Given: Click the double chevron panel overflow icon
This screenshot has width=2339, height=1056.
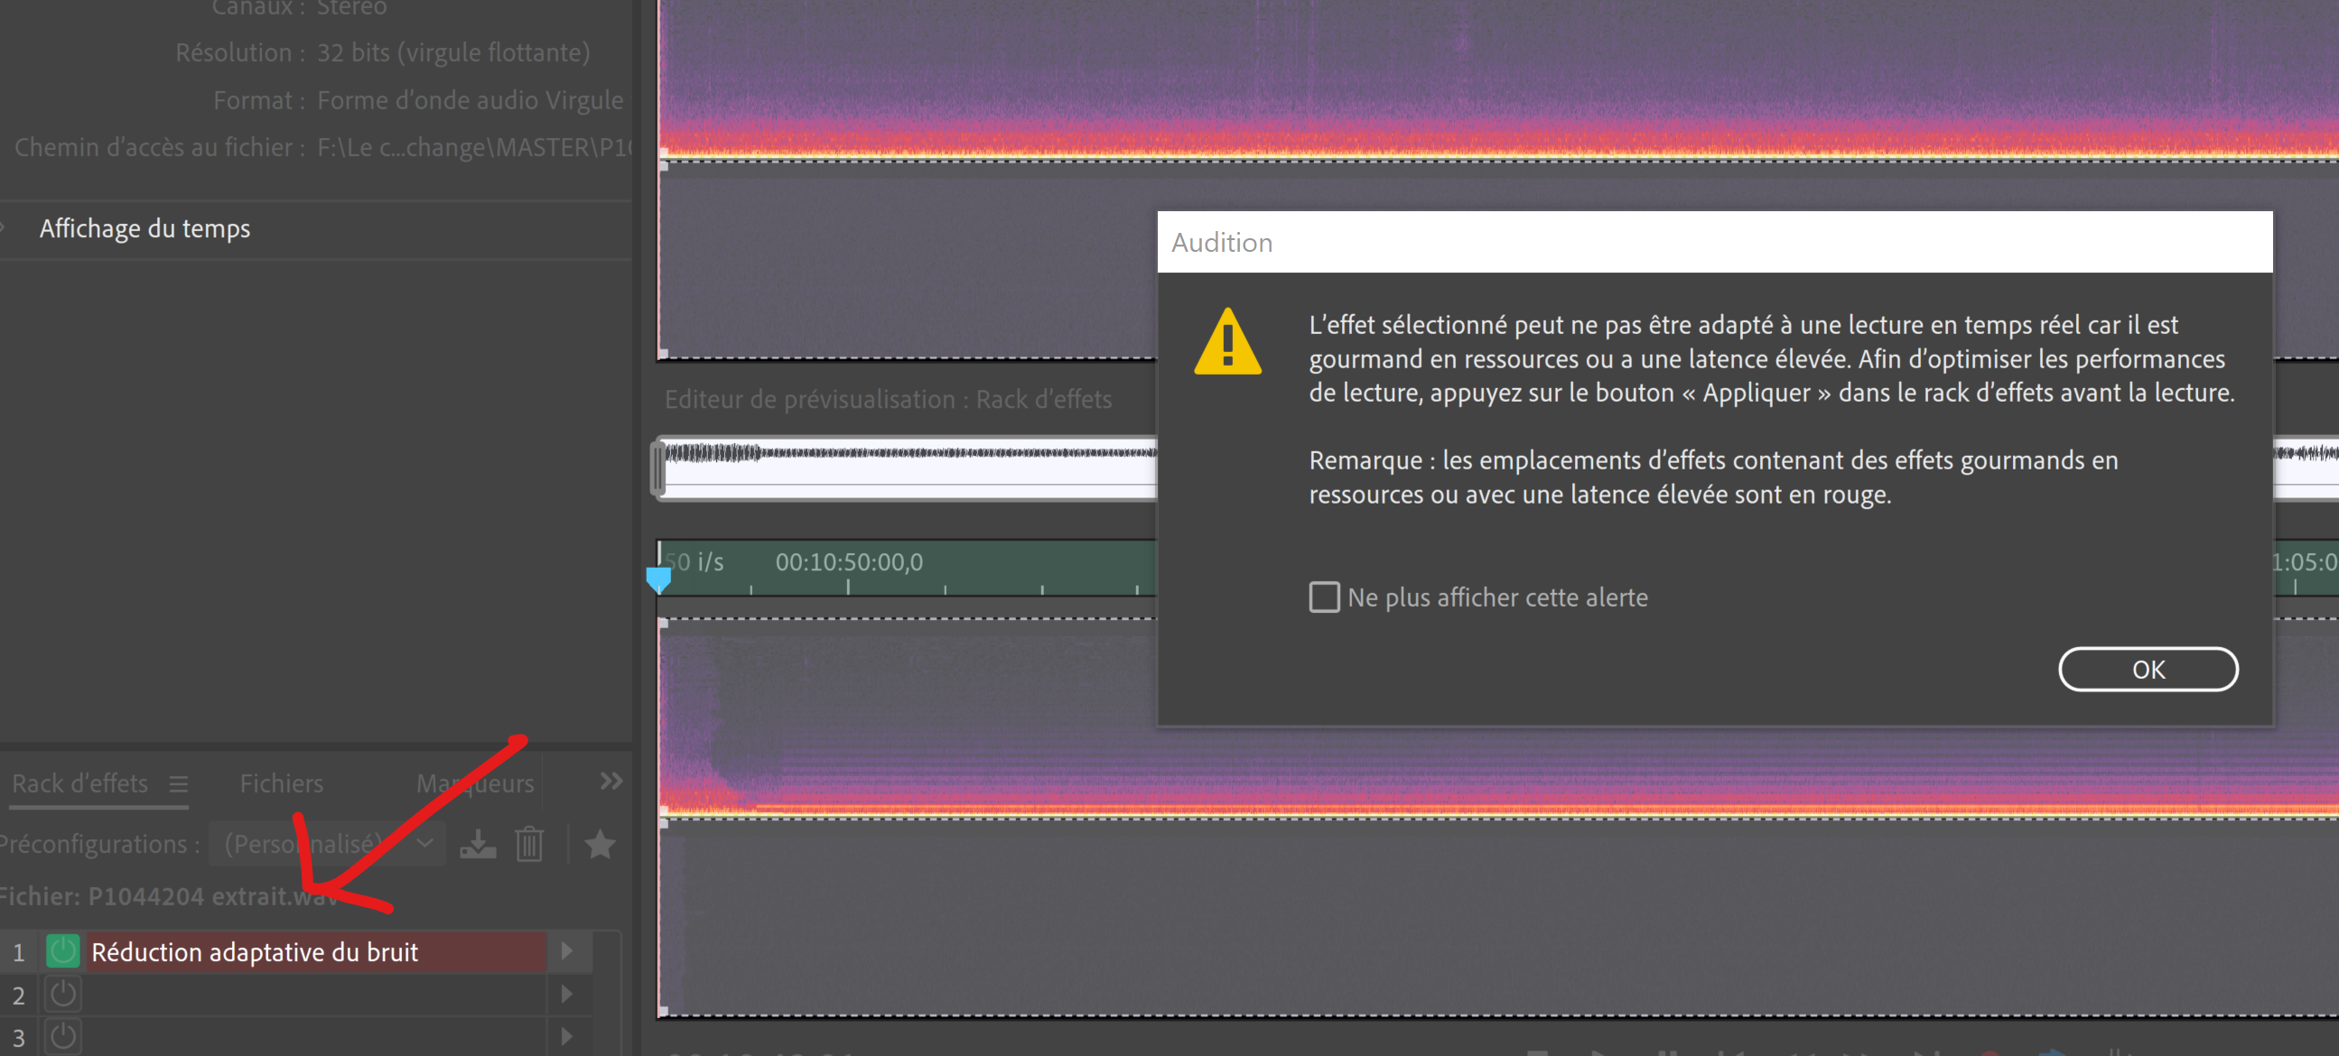Looking at the screenshot, I should pos(611,781).
